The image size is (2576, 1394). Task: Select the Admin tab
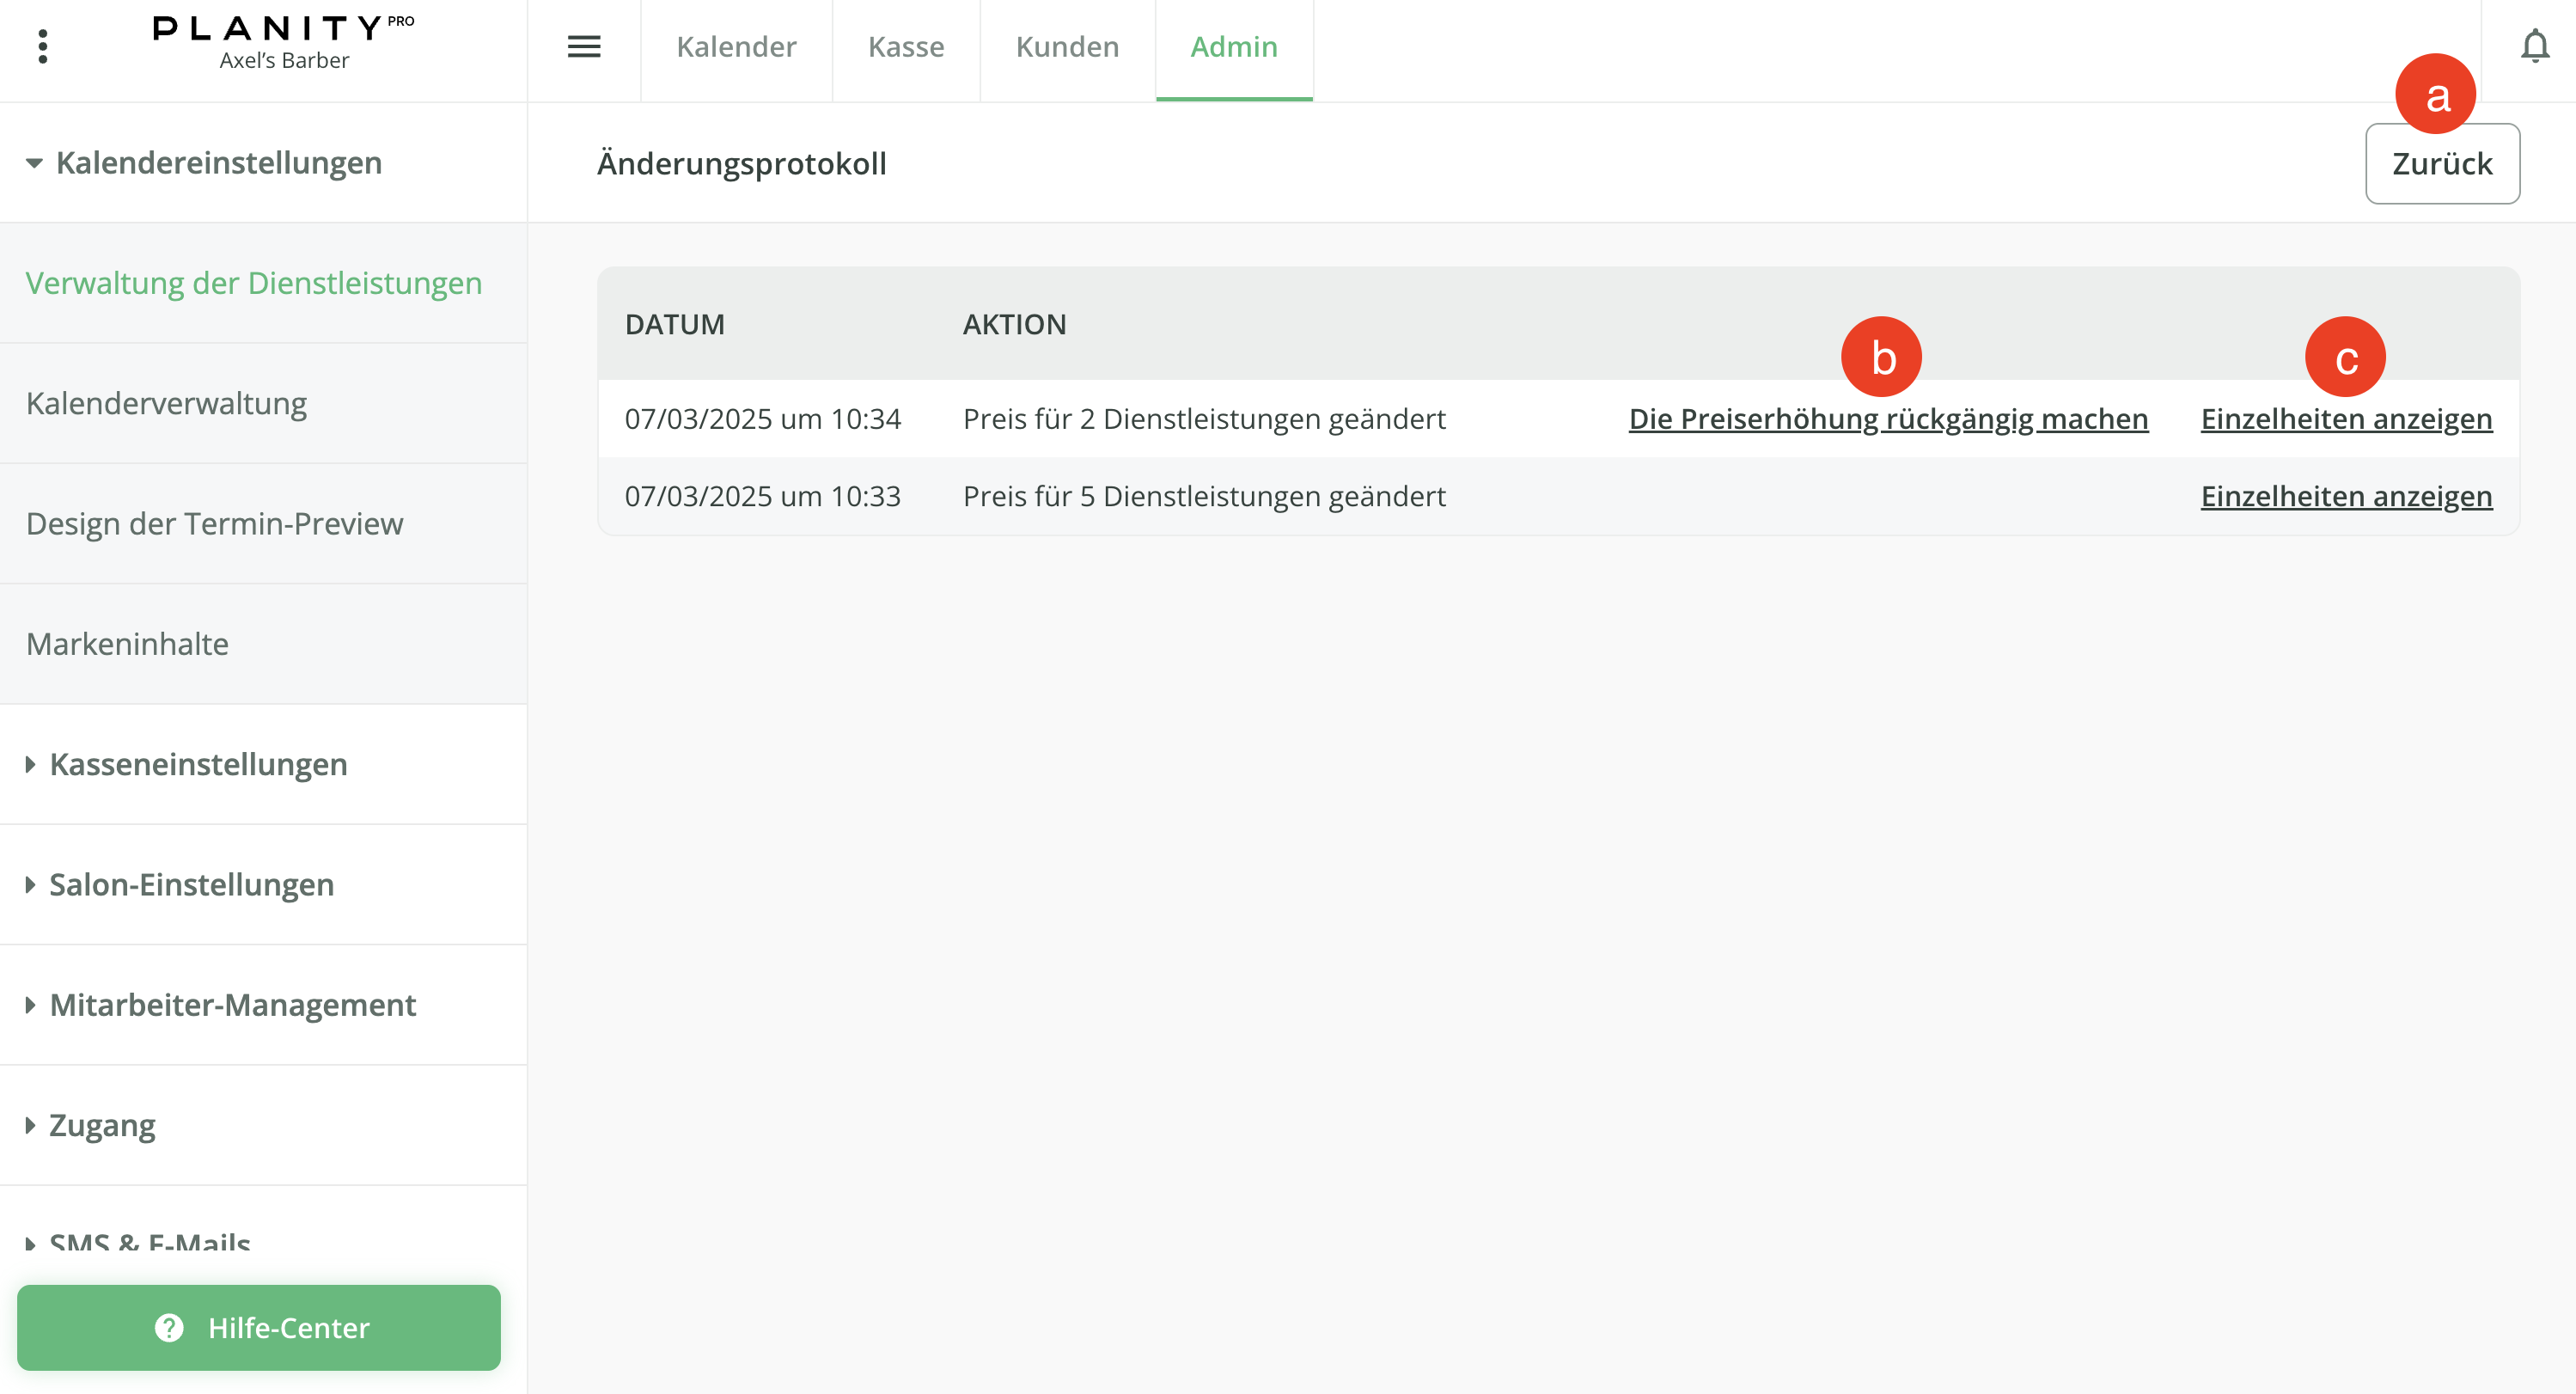pyautogui.click(x=1233, y=47)
